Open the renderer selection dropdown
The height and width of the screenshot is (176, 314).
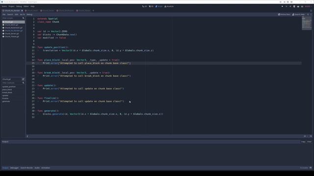[309, 6]
